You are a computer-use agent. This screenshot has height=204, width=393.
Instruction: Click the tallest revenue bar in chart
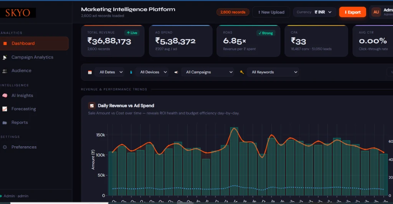coord(234,162)
